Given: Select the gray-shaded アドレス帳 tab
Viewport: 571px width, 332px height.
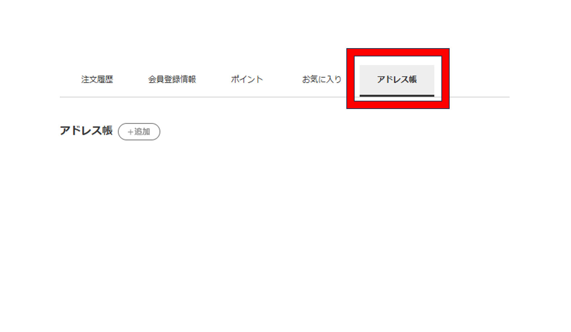Looking at the screenshot, I should click(x=397, y=80).
